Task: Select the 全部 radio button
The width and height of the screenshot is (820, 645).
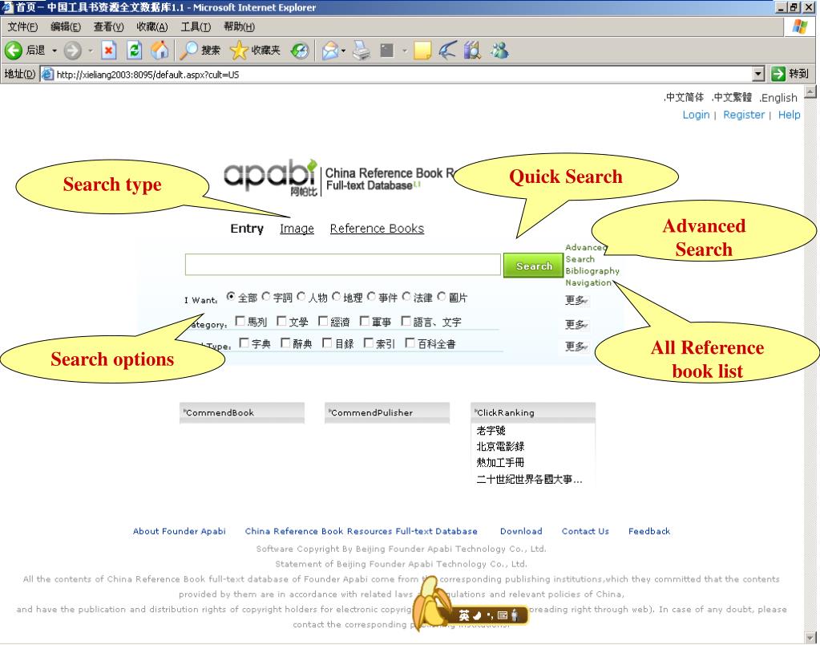Action: coord(231,296)
